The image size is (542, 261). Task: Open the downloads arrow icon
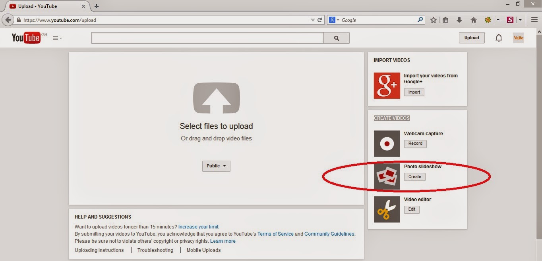tap(459, 20)
